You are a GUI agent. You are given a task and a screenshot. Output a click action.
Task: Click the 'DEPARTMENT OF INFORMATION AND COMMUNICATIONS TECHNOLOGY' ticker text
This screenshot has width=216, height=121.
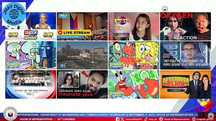tap(83, 115)
